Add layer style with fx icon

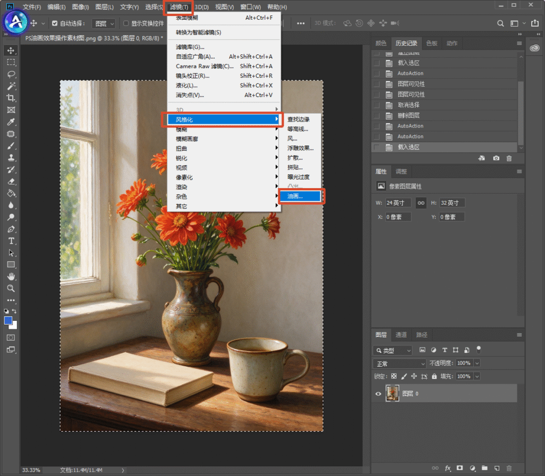click(448, 469)
